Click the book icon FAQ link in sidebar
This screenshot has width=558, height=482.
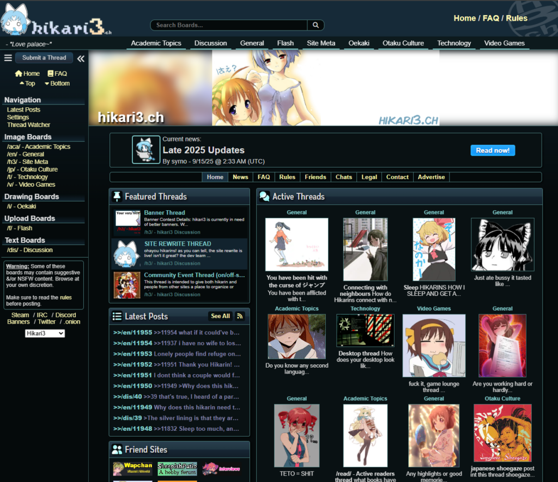click(57, 74)
